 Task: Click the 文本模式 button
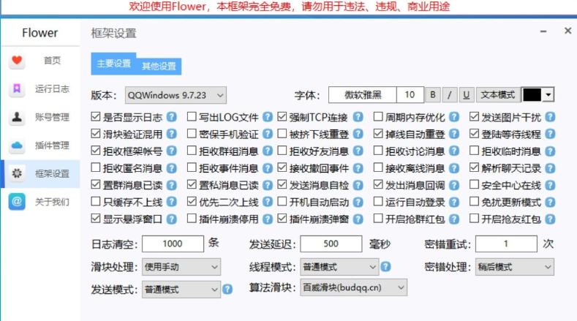point(498,95)
